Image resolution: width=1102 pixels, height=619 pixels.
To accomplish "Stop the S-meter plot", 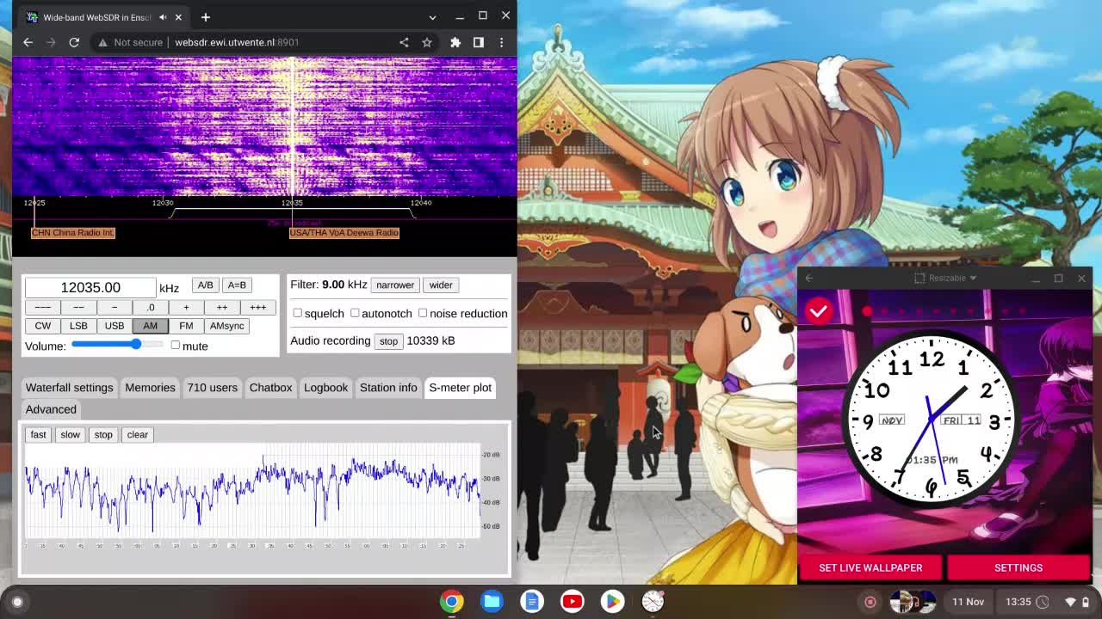I will coord(103,434).
